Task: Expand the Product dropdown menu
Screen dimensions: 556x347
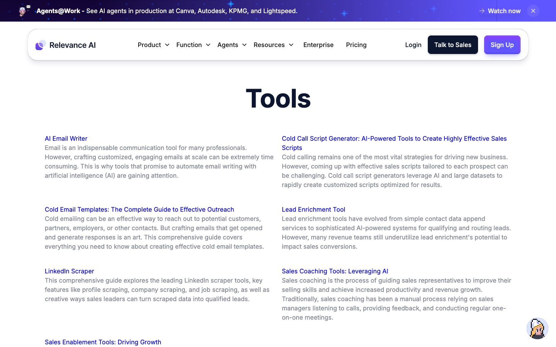Action: click(153, 45)
